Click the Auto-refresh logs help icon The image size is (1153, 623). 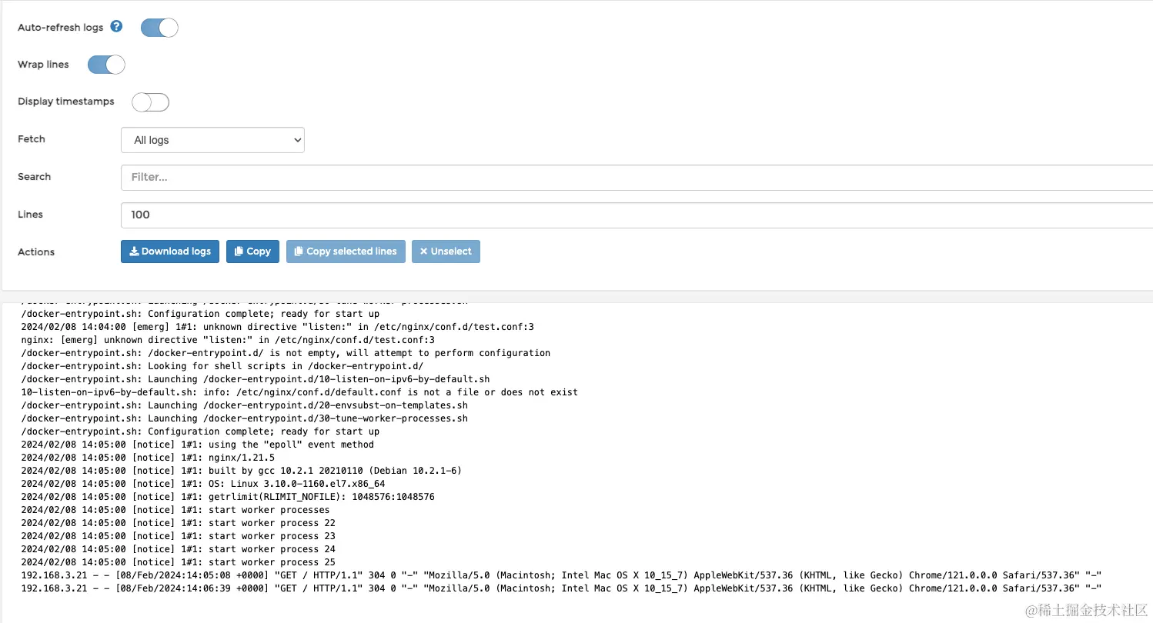[116, 26]
